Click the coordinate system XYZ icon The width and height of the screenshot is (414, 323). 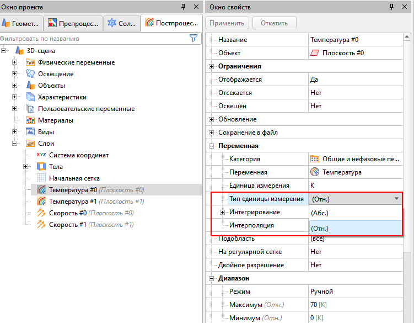41,155
